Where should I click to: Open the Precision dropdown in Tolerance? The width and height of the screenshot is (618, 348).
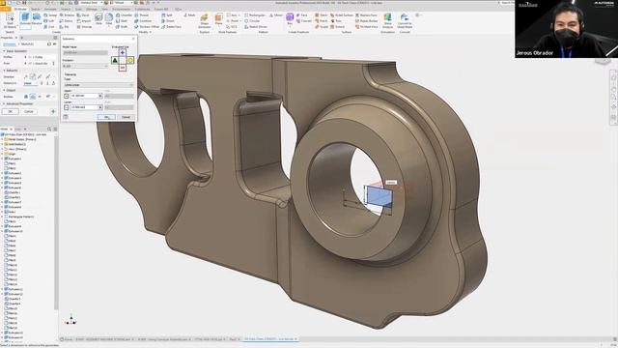click(85, 66)
